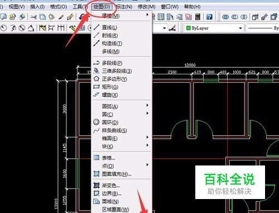The height and width of the screenshot is (213, 279).
Task: Select the Subtract solid editing icon
Action: [x=235, y=17]
